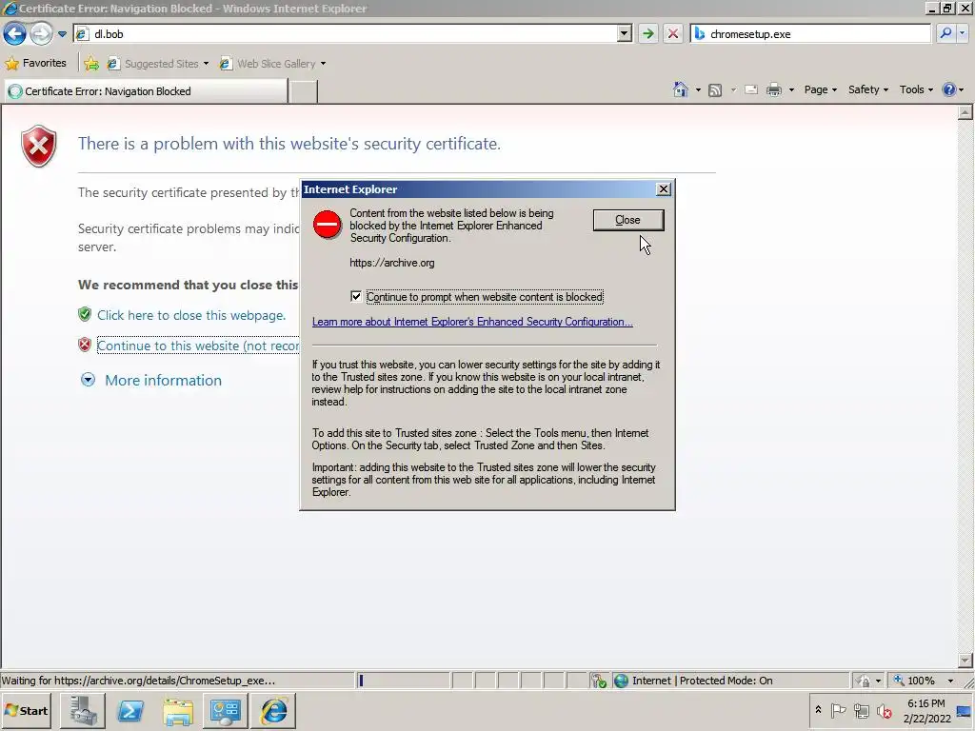
Task: Open Server Manager from the taskbar
Action: pyautogui.click(x=83, y=710)
